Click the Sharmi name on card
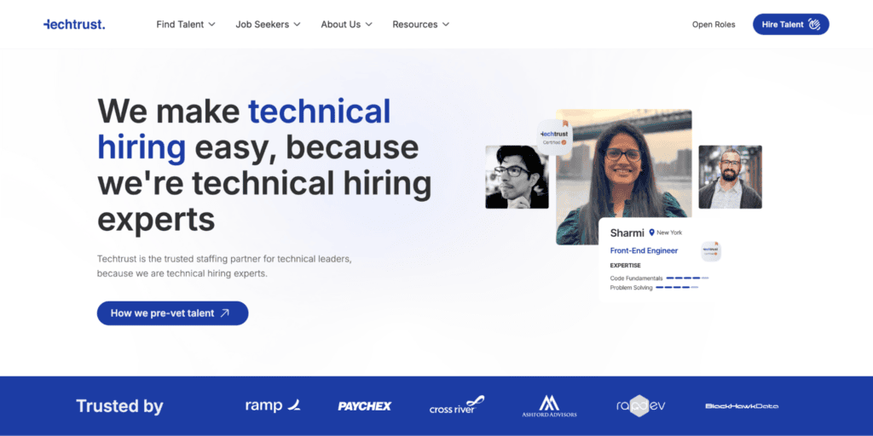This screenshot has width=873, height=436. [627, 232]
